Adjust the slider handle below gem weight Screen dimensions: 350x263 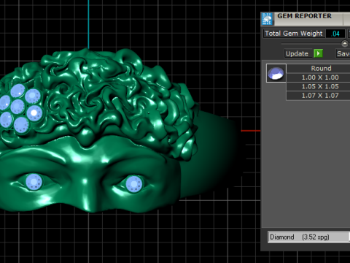tap(345, 44)
